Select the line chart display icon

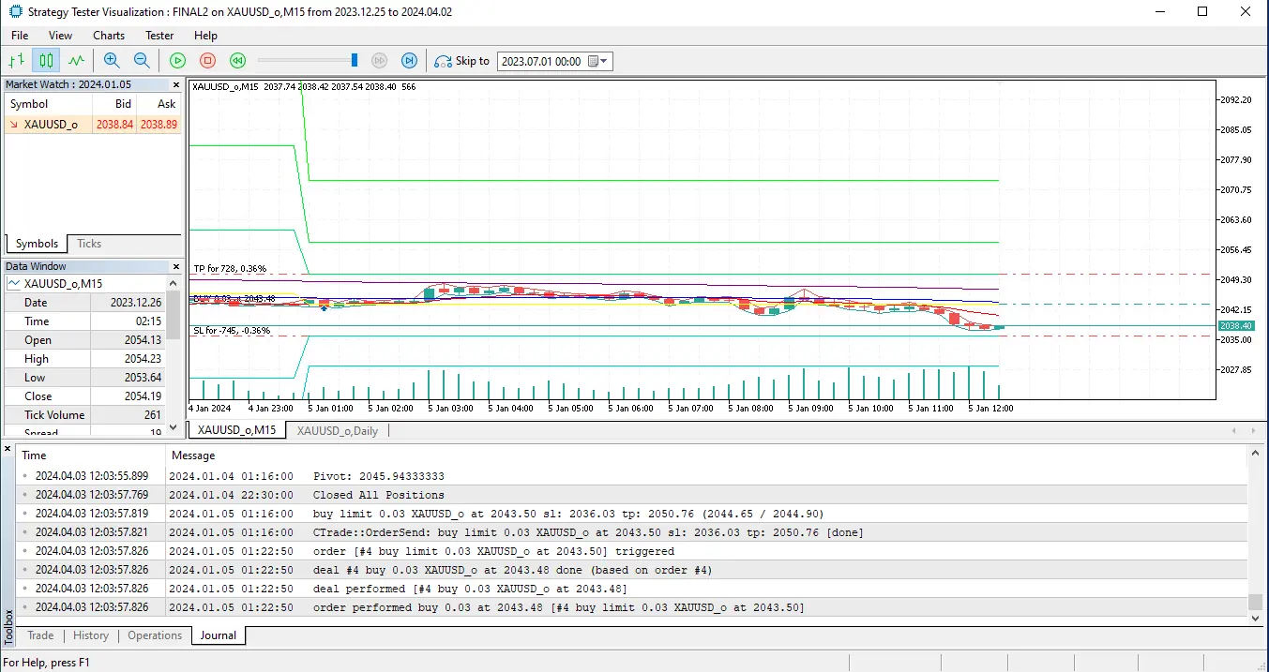pos(76,61)
